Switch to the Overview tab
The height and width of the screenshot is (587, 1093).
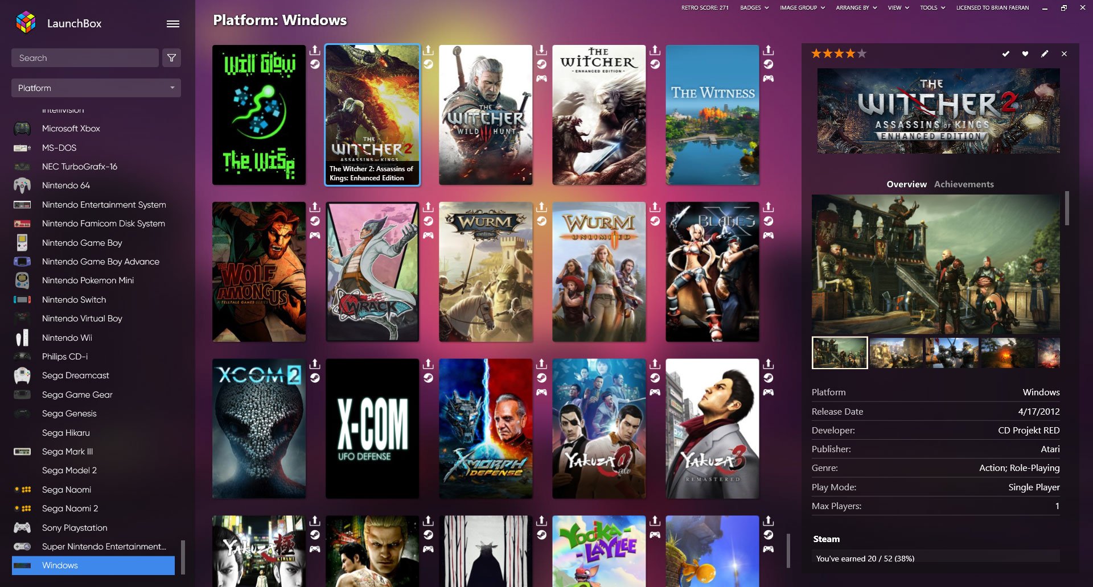tap(906, 184)
